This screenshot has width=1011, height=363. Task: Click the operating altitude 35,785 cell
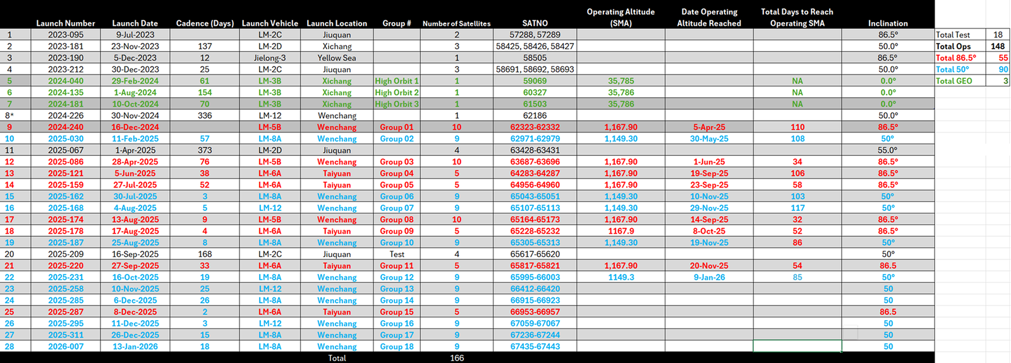point(621,81)
